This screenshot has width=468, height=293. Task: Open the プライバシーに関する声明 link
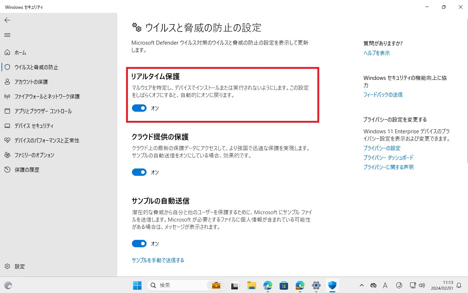(x=388, y=167)
